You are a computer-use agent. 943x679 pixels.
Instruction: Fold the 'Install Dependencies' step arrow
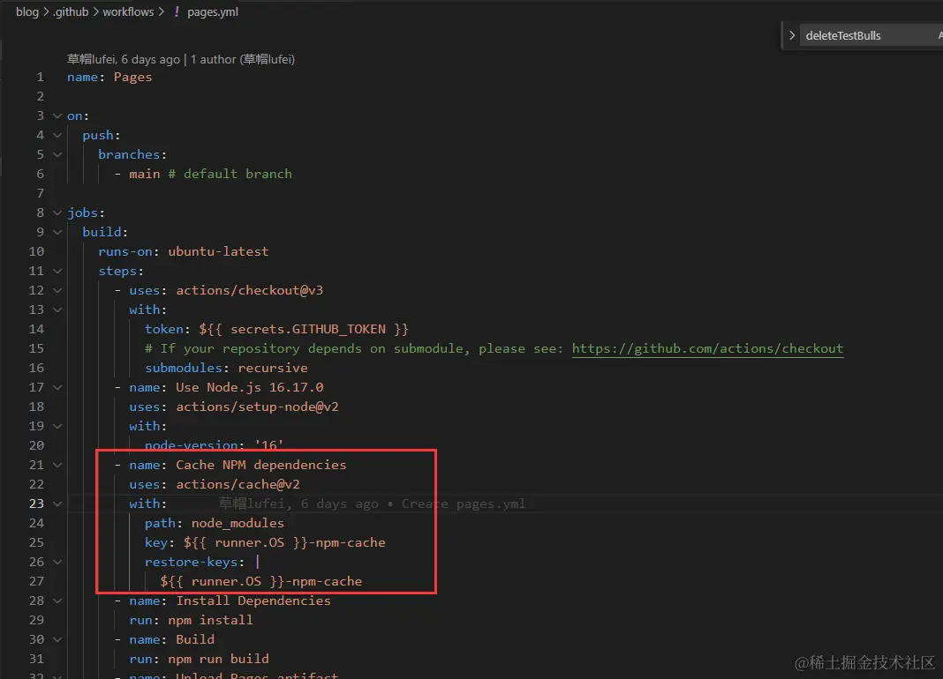[57, 601]
